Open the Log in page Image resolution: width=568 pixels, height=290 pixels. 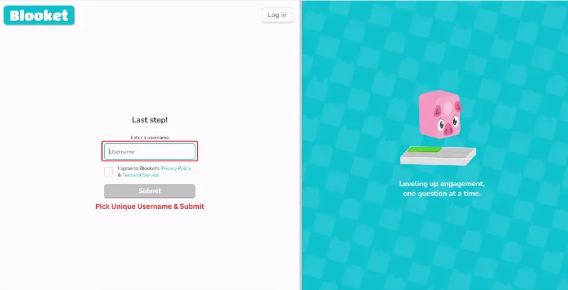pyautogui.click(x=277, y=15)
